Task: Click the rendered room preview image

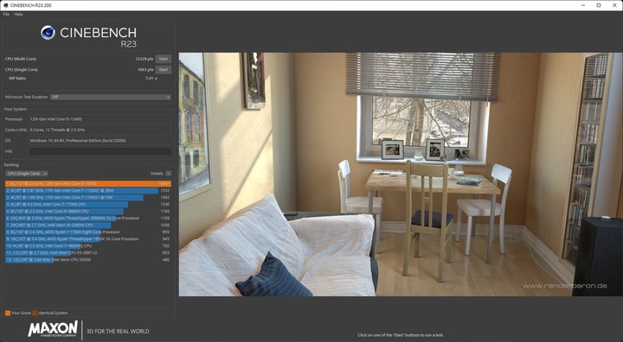Action: (401, 174)
